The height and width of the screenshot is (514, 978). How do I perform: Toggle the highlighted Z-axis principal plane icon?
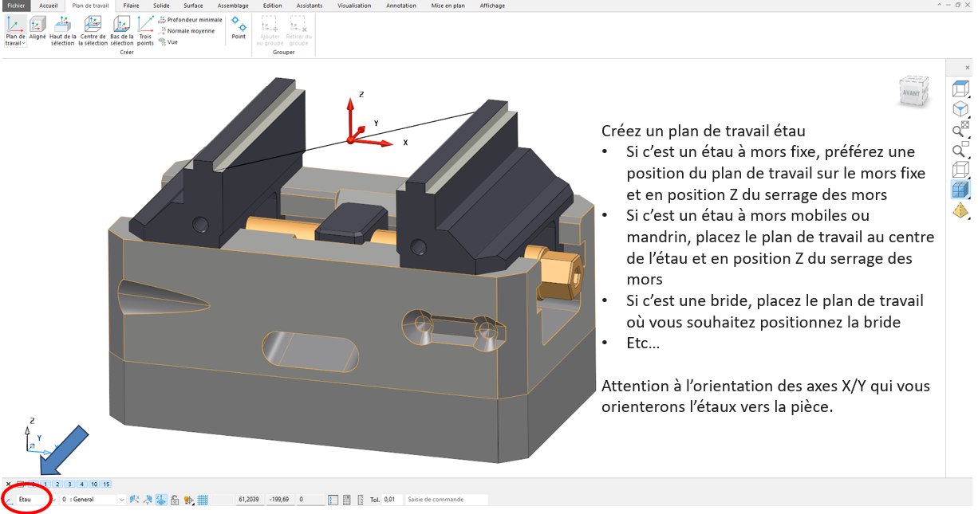pos(161,500)
